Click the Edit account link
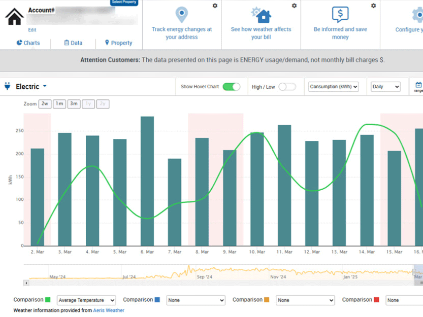Screen dimensions: 423x317 [32, 30]
